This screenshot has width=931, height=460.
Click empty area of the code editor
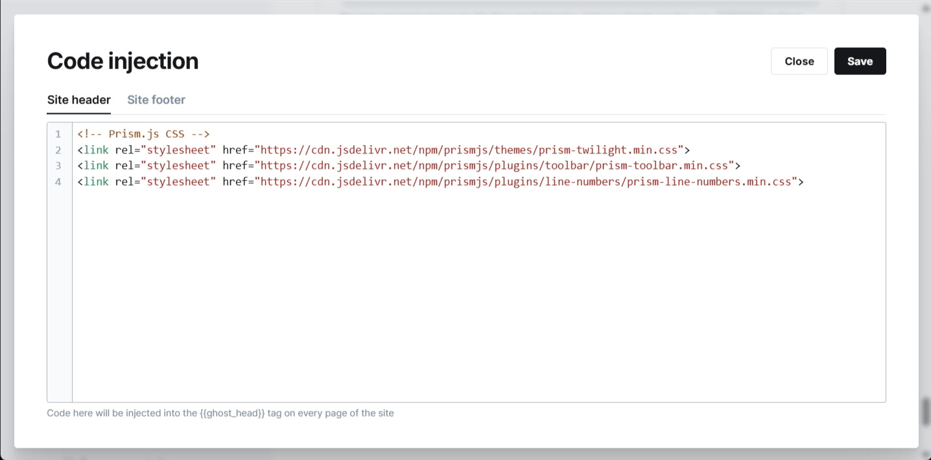[x=478, y=294]
